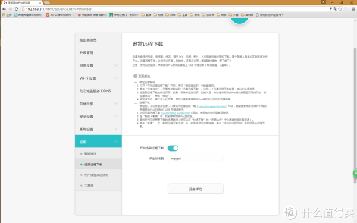This screenshot has width=357, height=223.
Task: Select 智能推送 under 应用
Action: [x=98, y=154]
